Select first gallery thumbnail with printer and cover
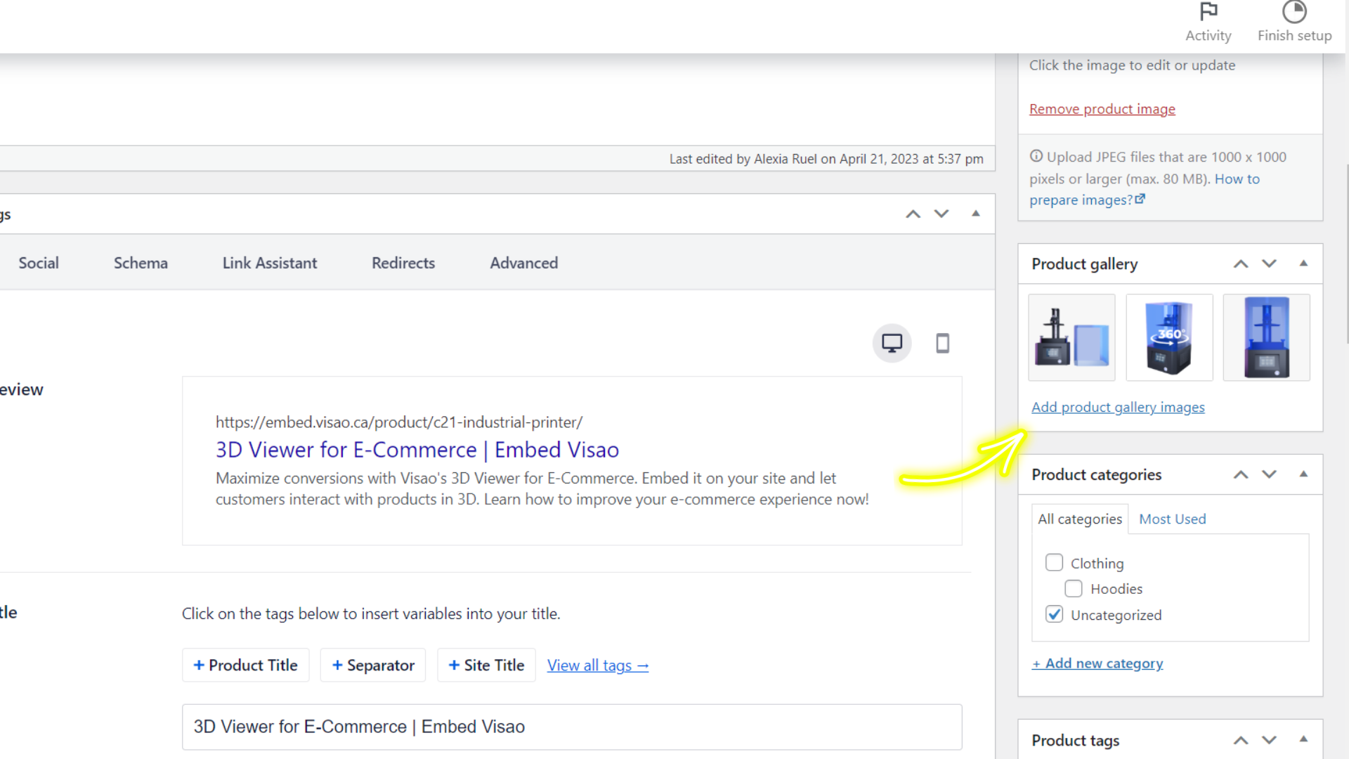Screen dimensions: 1349x759 coord(1071,337)
